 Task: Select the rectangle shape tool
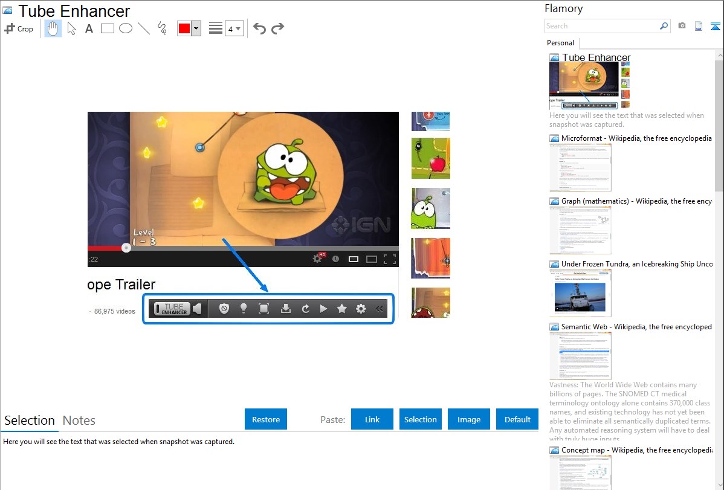(x=108, y=28)
